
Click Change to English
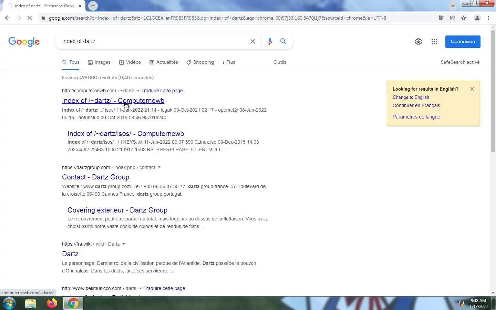click(411, 97)
